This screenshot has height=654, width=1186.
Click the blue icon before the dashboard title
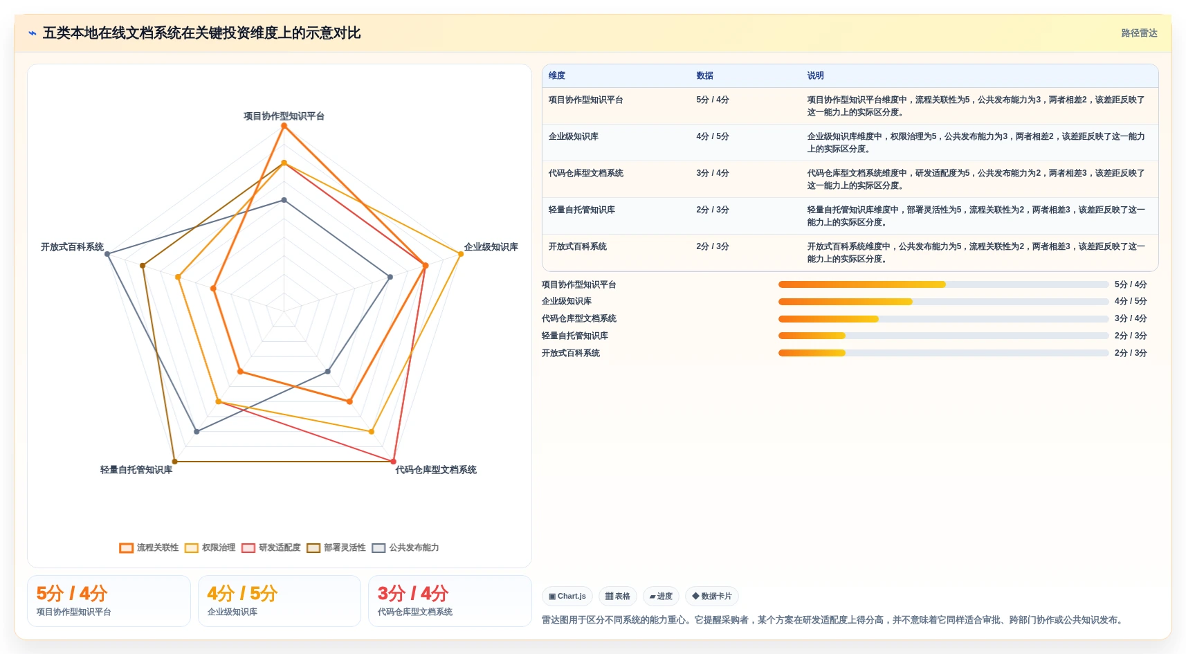[32, 33]
